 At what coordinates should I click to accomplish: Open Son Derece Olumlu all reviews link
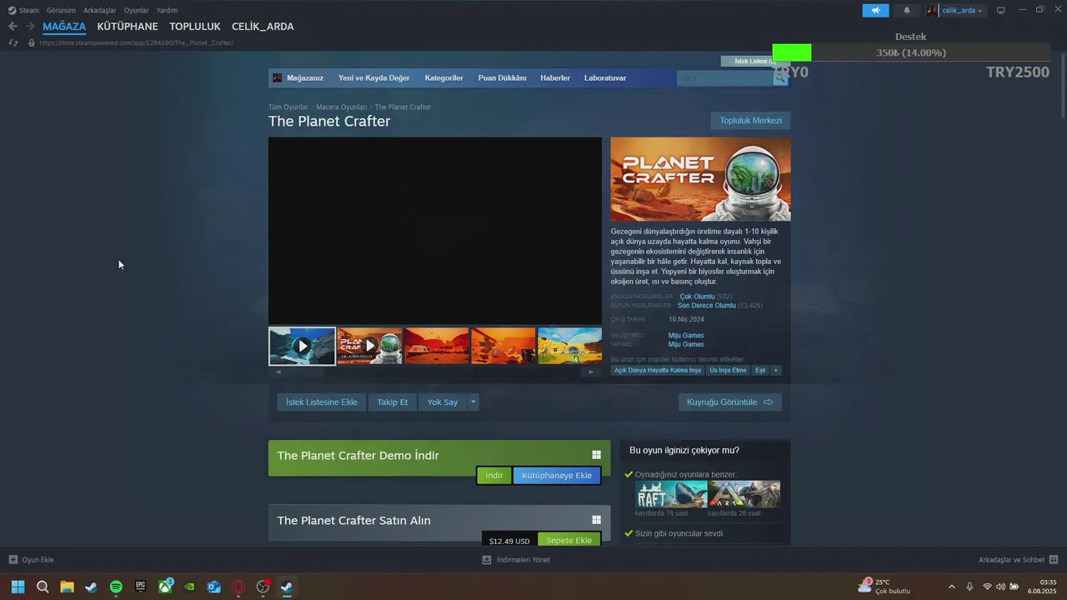click(x=706, y=306)
